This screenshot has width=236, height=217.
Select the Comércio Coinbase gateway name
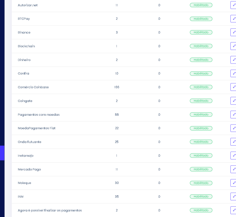coord(33,87)
